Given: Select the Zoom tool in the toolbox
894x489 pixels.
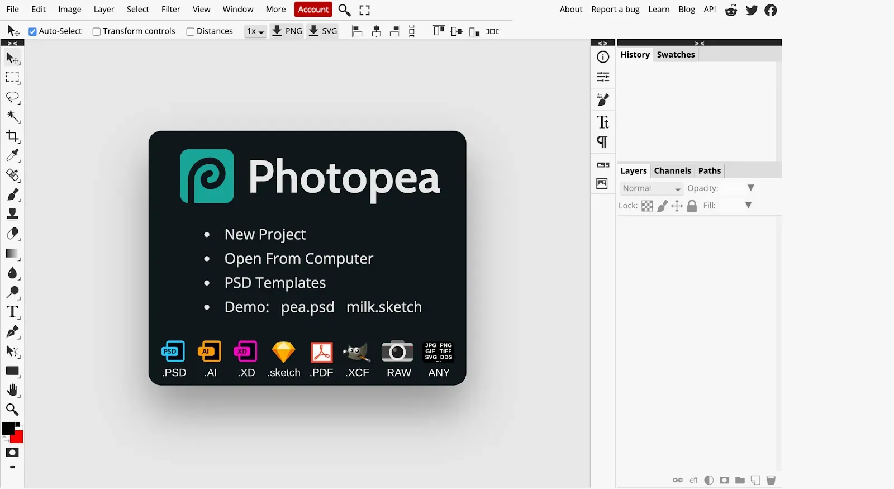Looking at the screenshot, I should [x=12, y=410].
